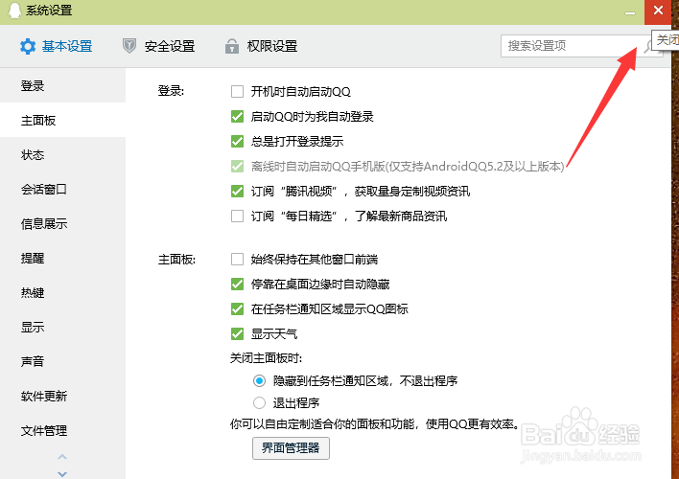Viewport: 679px width, 479px height.
Task: Open 提醒 settings in sidebar
Action: tap(62, 259)
